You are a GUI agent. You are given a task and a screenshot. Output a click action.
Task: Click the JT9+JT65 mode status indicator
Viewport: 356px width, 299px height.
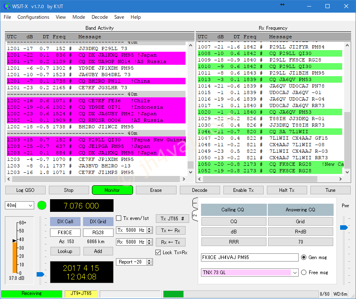pos(81,294)
